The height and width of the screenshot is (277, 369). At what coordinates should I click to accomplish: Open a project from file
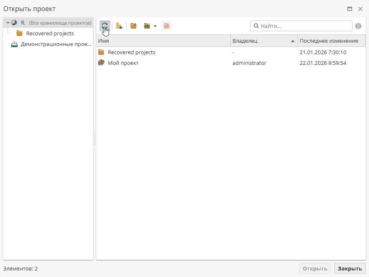(147, 25)
